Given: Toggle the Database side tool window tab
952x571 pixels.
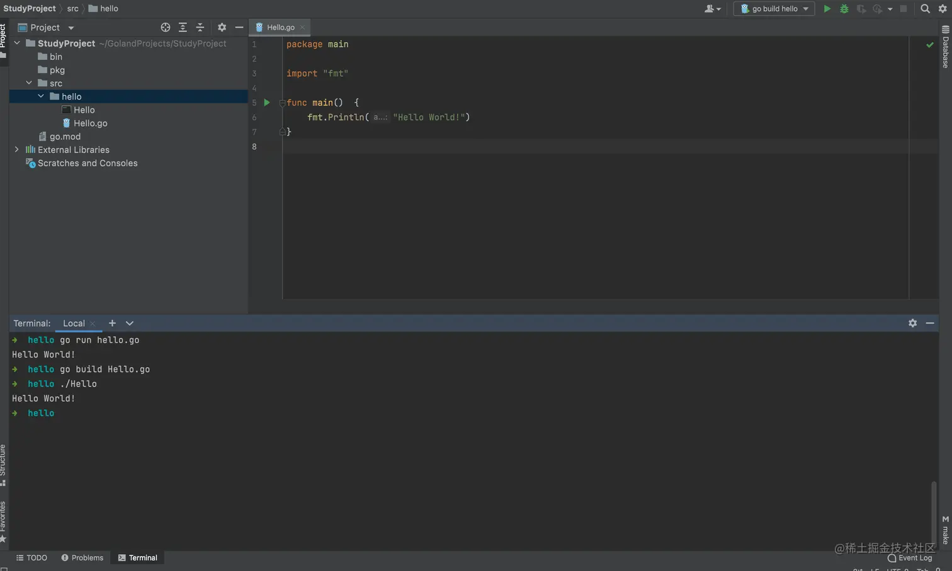Looking at the screenshot, I should [946, 47].
